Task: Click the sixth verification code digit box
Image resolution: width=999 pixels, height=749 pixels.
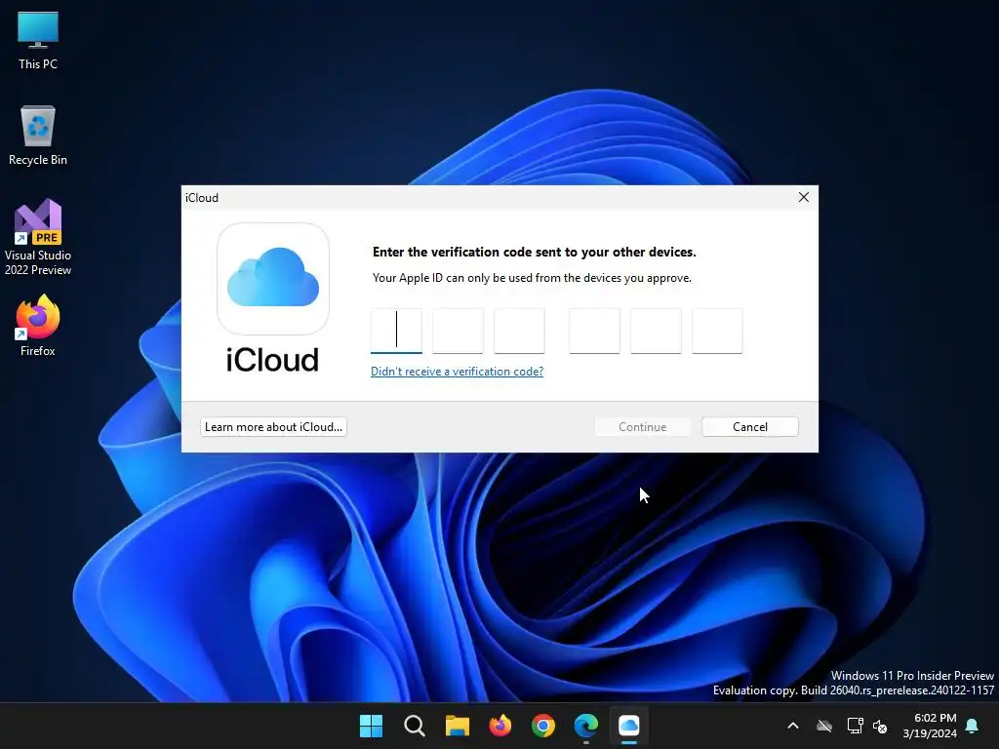Action: click(x=717, y=331)
